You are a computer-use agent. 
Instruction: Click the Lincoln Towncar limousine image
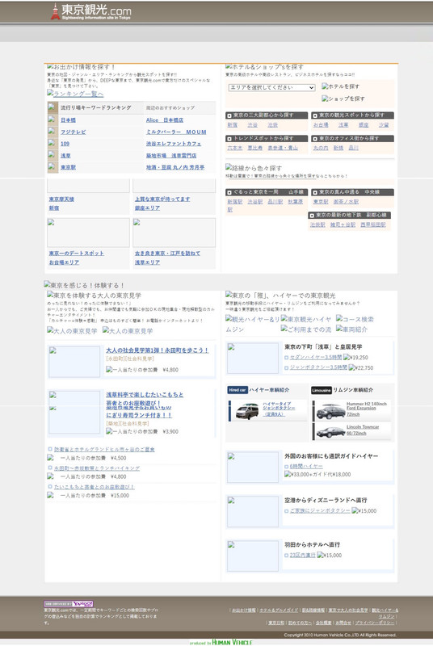330,432
